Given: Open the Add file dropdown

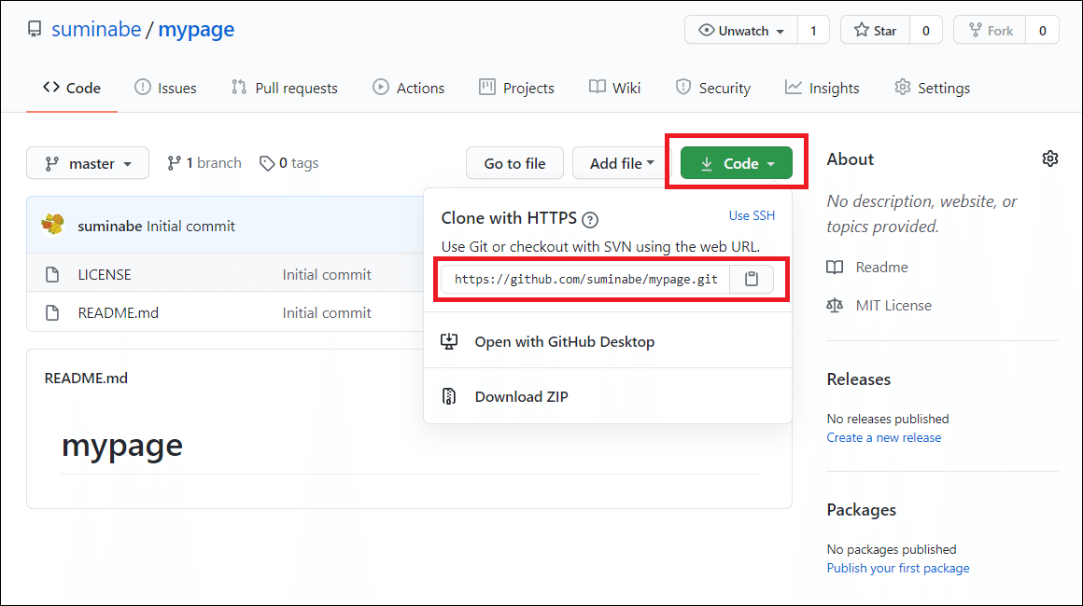Looking at the screenshot, I should tap(622, 163).
